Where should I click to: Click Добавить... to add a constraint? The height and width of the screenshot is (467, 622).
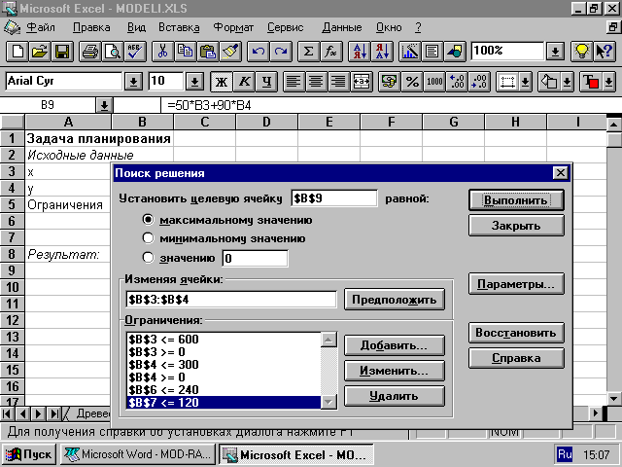coord(395,345)
